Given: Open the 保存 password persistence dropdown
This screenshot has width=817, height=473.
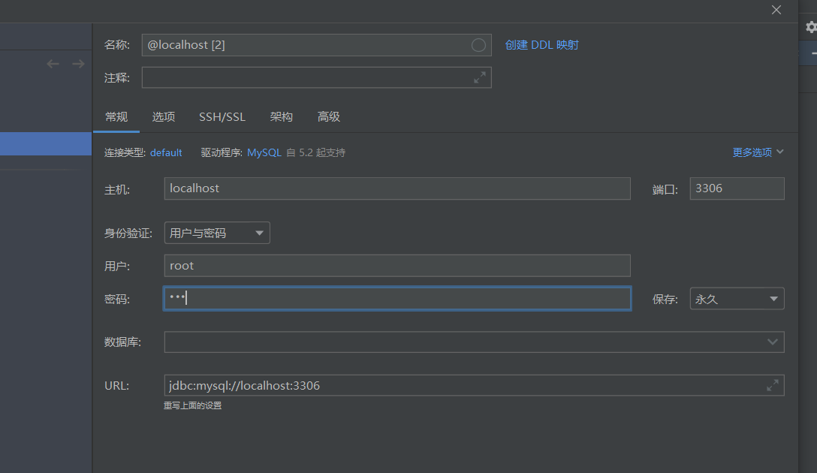Looking at the screenshot, I should [736, 298].
